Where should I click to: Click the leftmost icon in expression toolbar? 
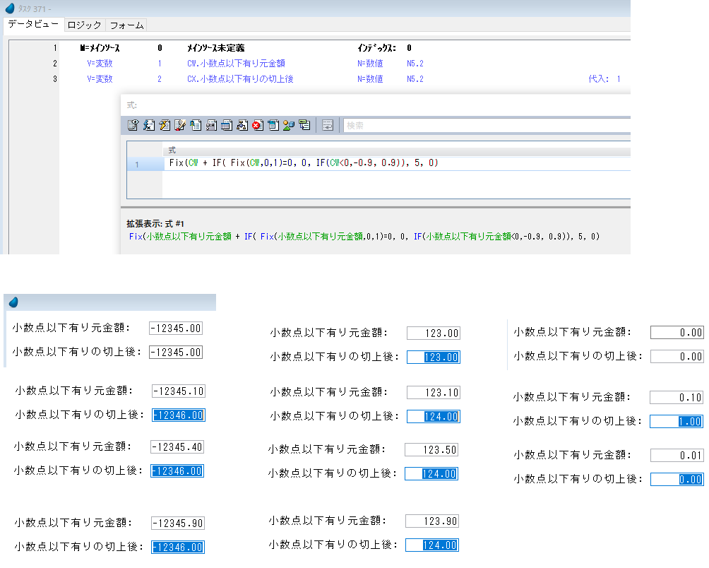133,125
